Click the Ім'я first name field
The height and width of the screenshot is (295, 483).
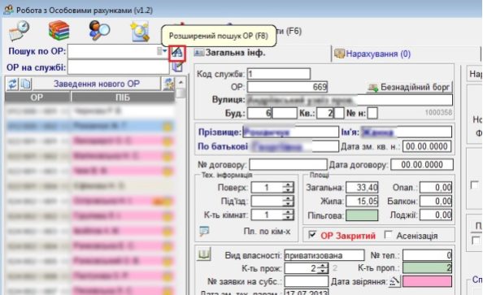click(x=407, y=132)
